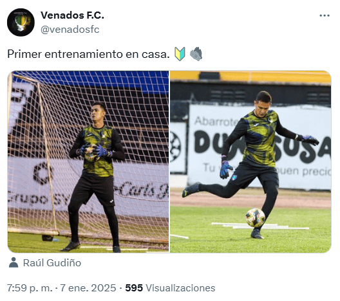Visit the @venadosfc handle

(x=70, y=30)
